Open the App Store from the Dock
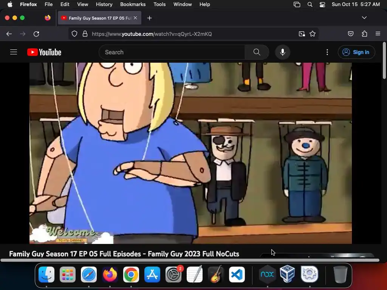 (x=152, y=275)
